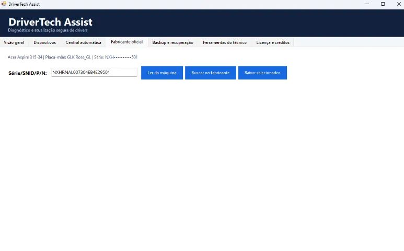Viewport: 404px width, 251px height.
Task: Click the window title bar text
Action: tap(24, 4)
